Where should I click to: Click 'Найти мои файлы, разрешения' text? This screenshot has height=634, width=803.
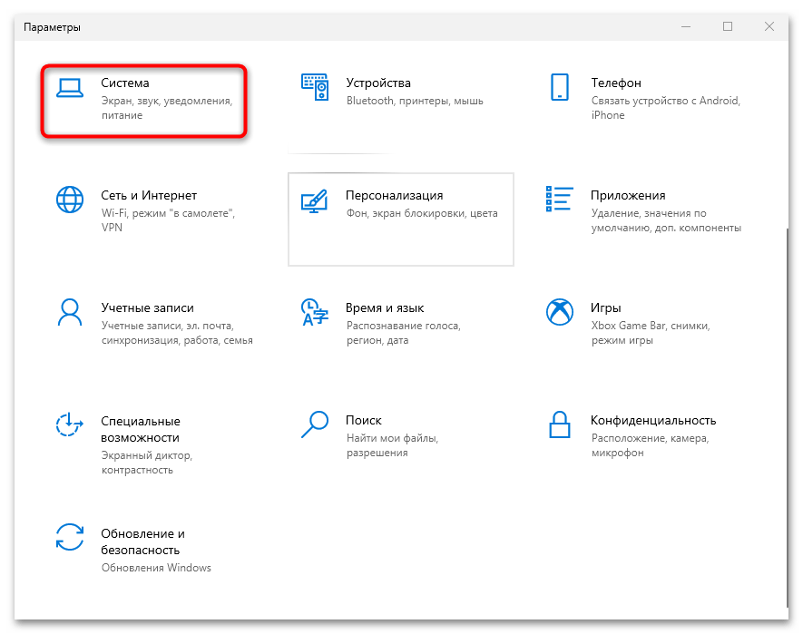[x=392, y=445]
